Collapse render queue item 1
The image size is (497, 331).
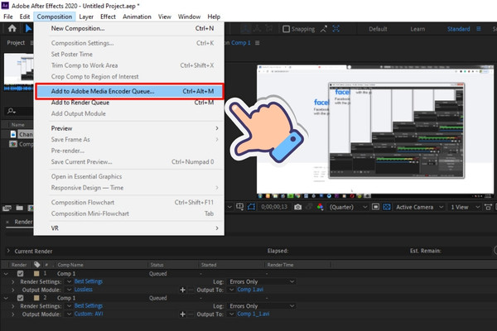click(x=6, y=273)
